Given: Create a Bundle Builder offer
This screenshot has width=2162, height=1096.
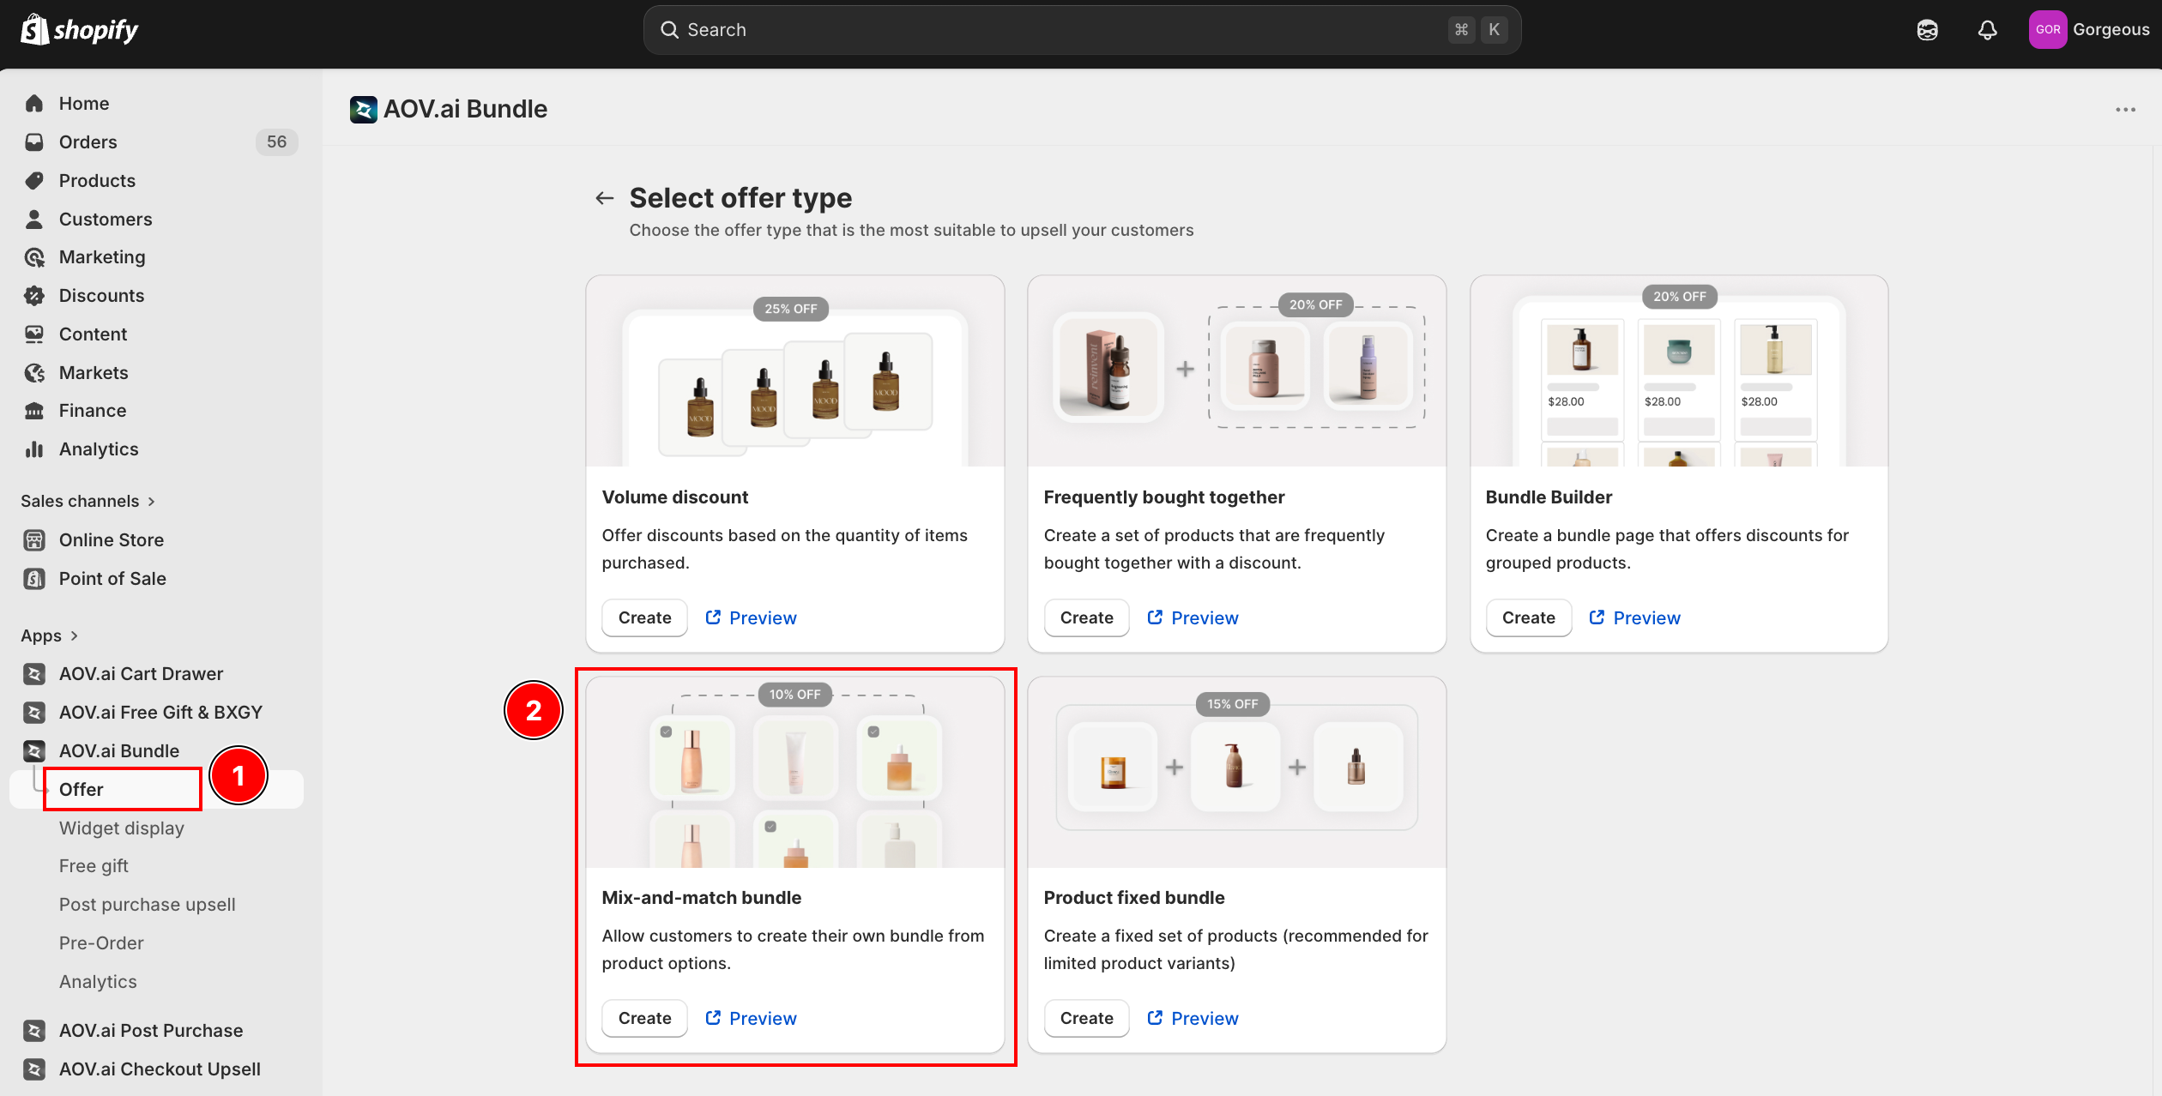Looking at the screenshot, I should tap(1528, 618).
